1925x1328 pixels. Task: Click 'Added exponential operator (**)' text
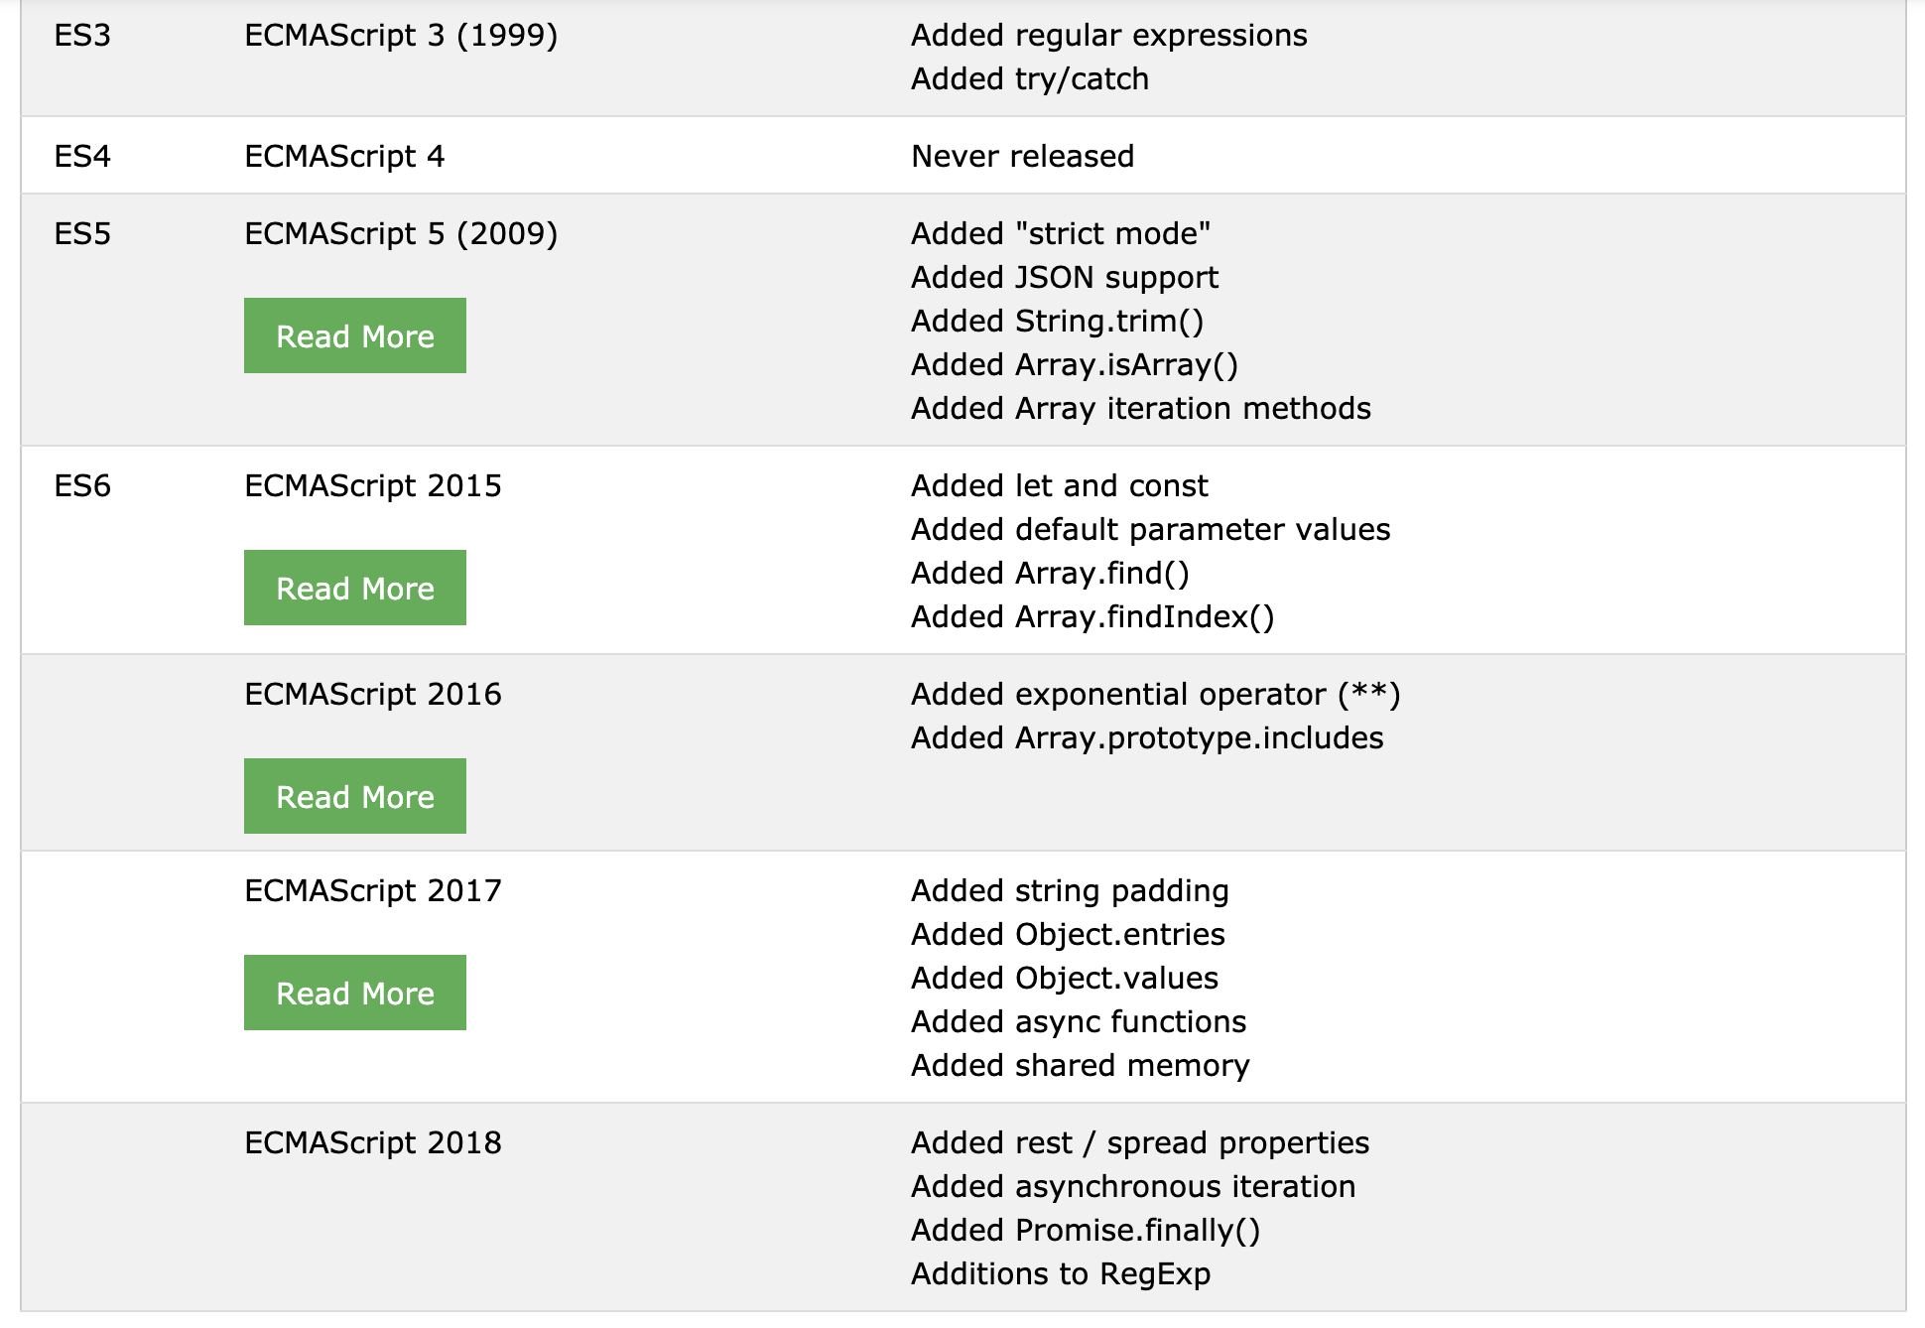click(1155, 695)
